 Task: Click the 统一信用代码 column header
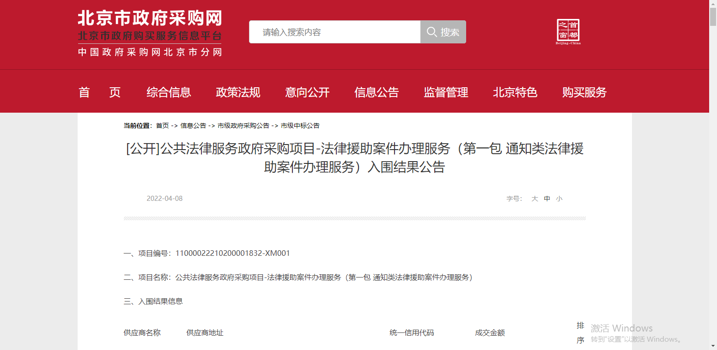[x=412, y=333]
